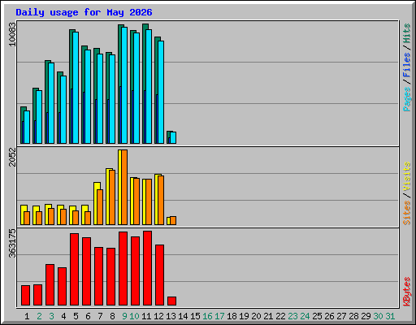The width and height of the screenshot is (416, 325).
Task: Click the Files legend label
Action: coord(406,65)
